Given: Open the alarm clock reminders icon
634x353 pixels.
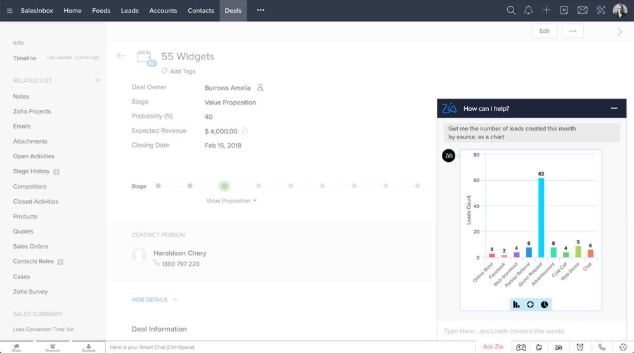Looking at the screenshot, I should 580,347.
